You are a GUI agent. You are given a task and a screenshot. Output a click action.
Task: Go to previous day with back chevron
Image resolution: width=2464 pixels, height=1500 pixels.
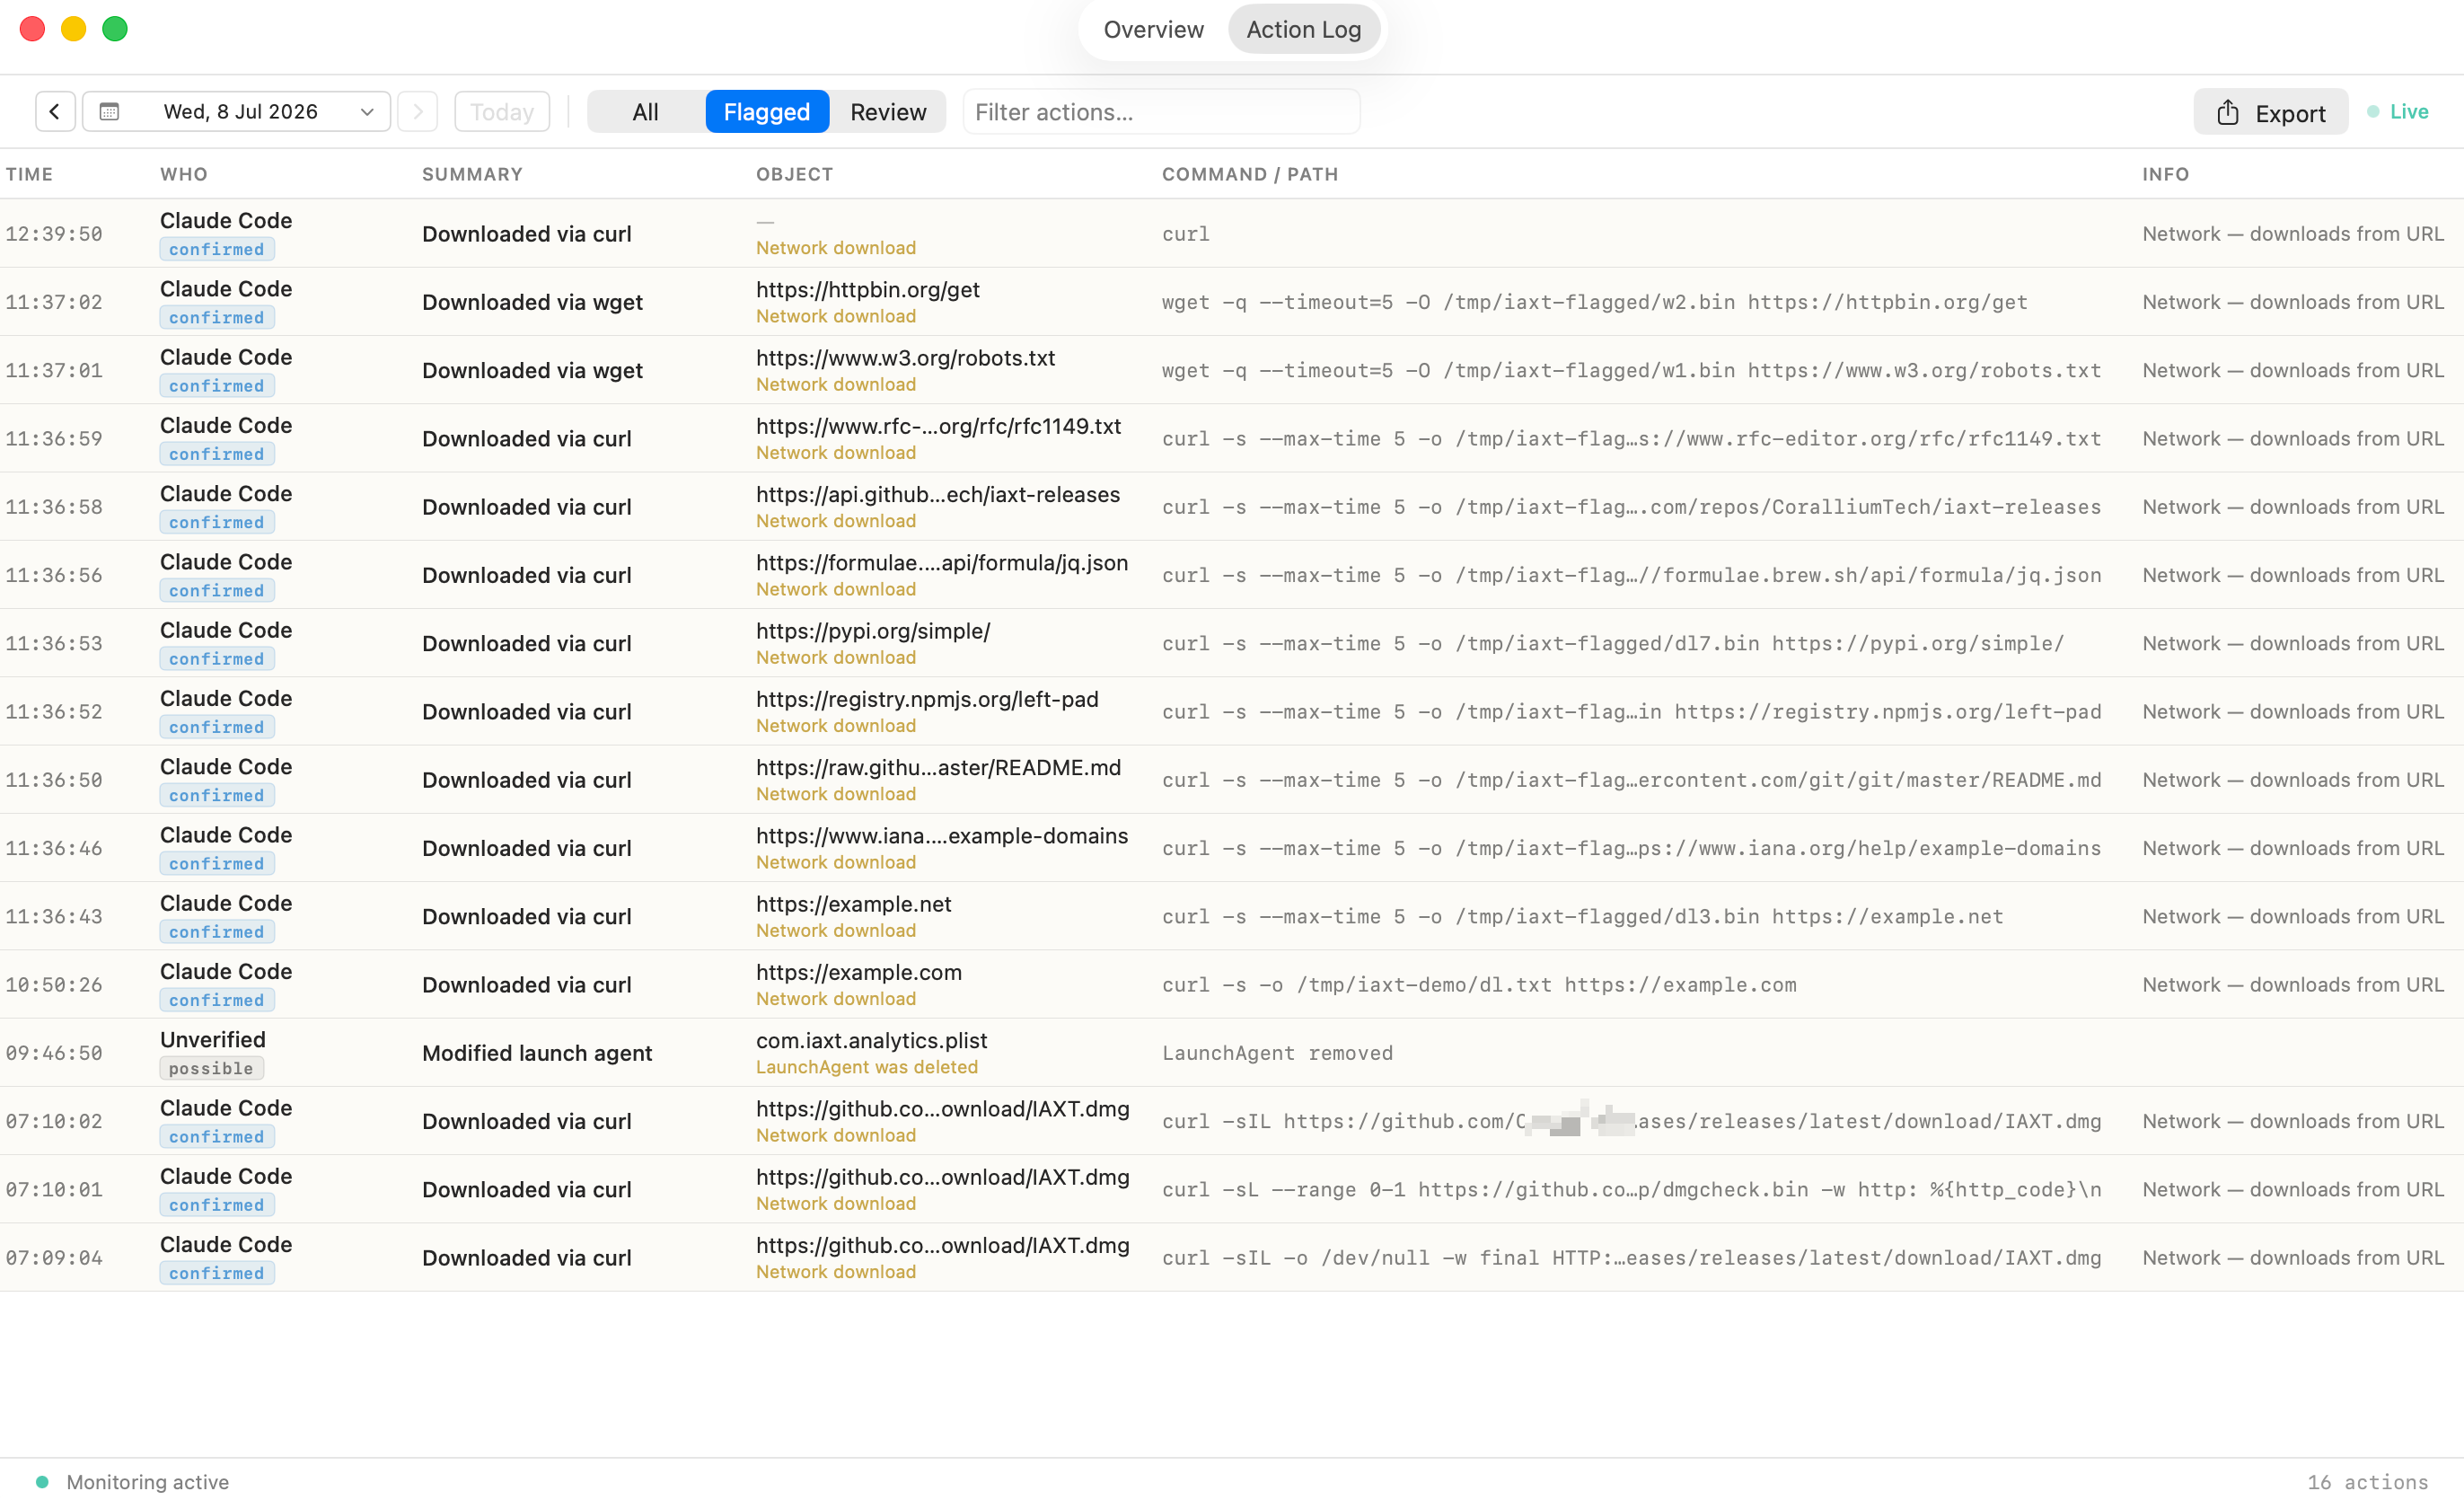[55, 111]
